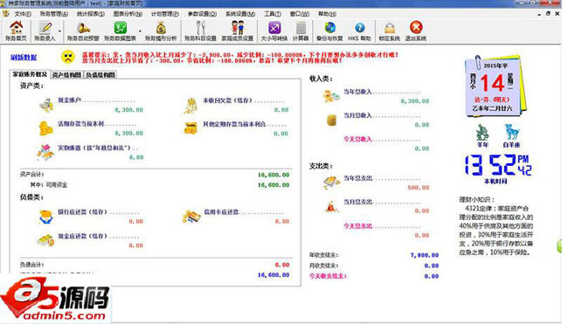
Task: Expand the 账务数据图表 dropdown arrow
Action: pos(140,31)
